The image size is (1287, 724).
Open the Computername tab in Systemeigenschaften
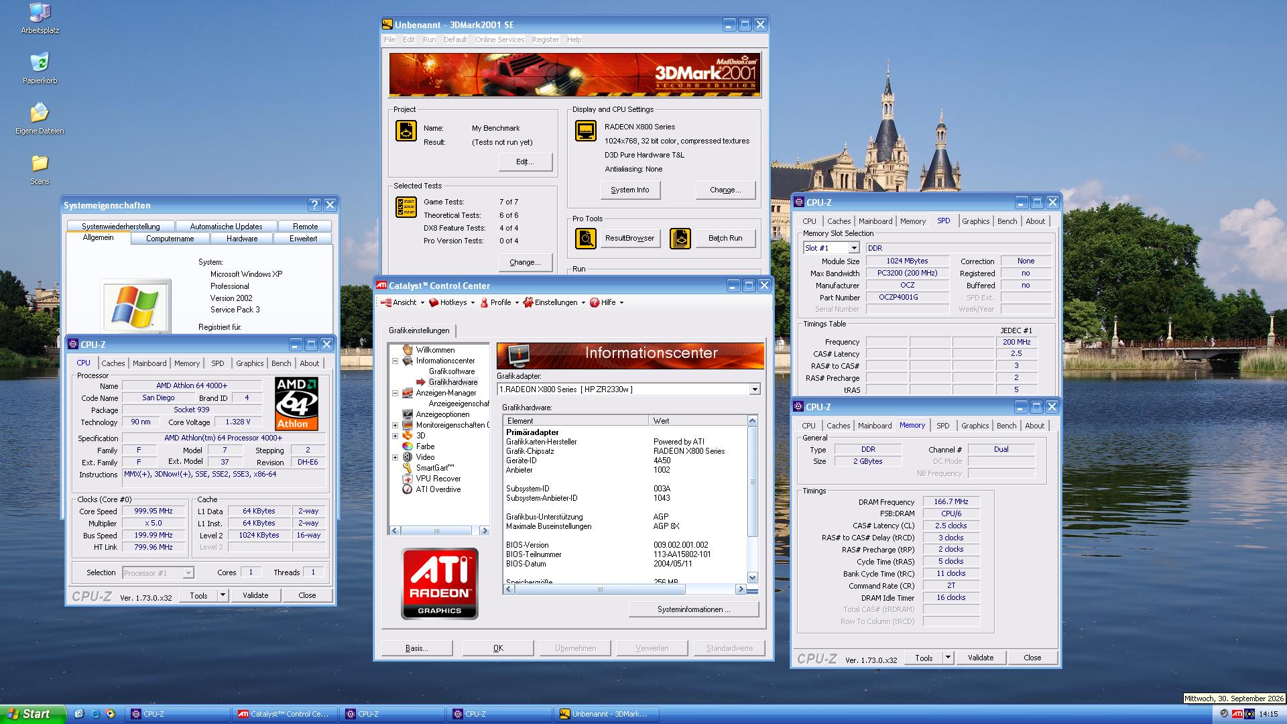(x=170, y=239)
